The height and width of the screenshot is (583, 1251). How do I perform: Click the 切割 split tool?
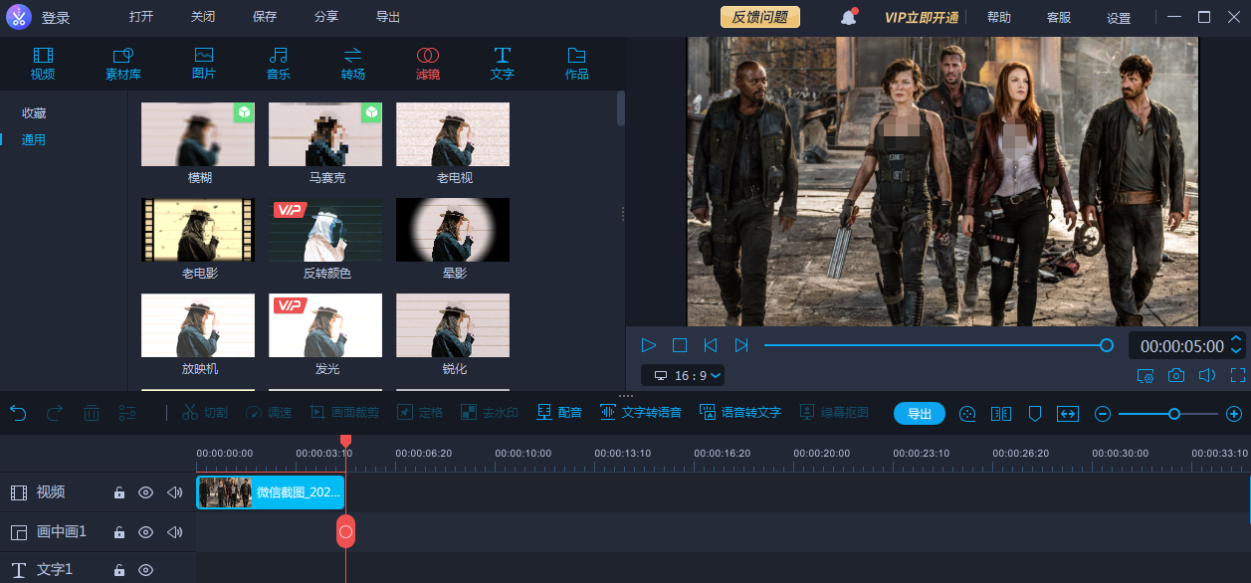[x=204, y=413]
